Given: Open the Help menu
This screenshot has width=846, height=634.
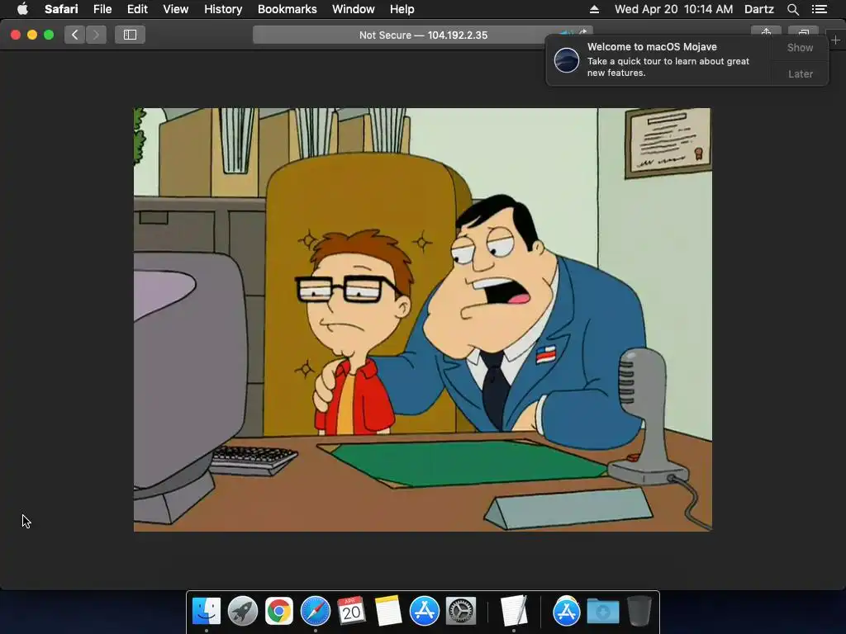Looking at the screenshot, I should coord(402,9).
